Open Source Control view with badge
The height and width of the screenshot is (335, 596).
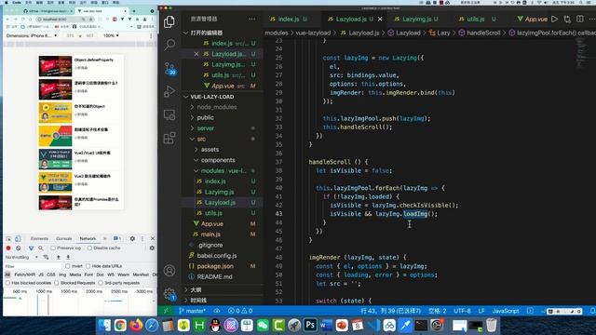[x=169, y=68]
